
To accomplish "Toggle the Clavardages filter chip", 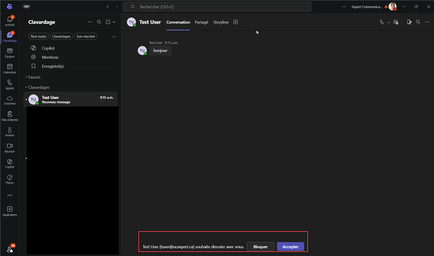I will pyautogui.click(x=61, y=37).
